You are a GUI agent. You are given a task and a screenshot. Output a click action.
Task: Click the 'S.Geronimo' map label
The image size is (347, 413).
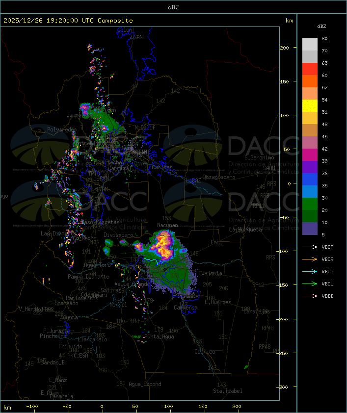(259, 157)
